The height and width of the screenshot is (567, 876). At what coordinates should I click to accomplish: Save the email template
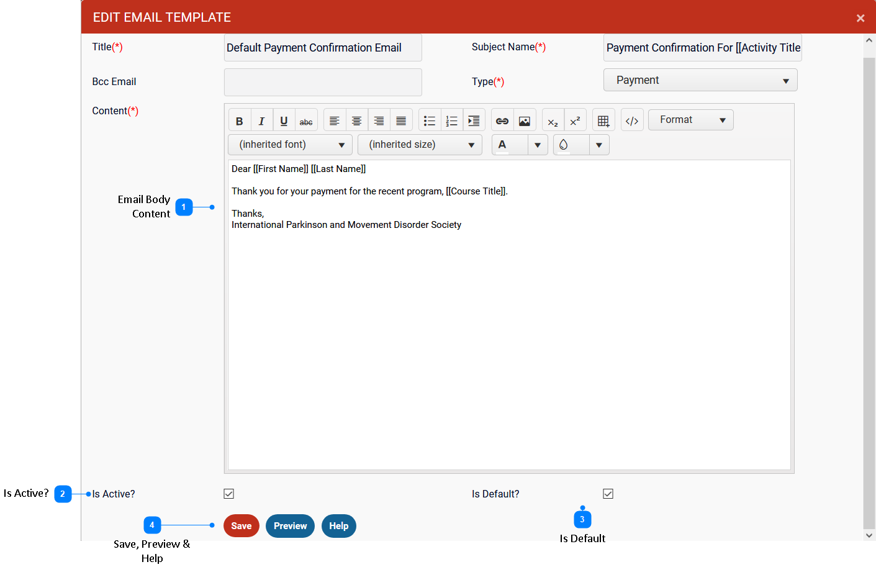pyautogui.click(x=242, y=526)
